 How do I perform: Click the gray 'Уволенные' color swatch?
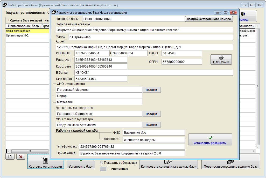(x=103, y=169)
